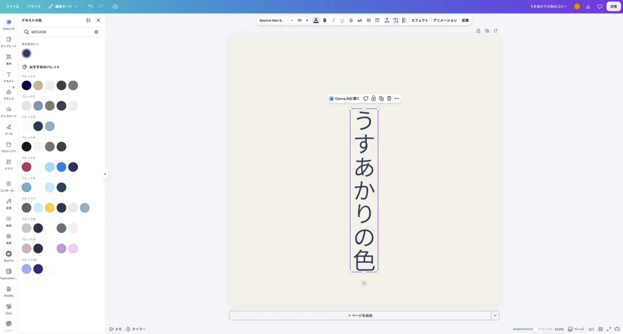Open the テンプレート (templates) sidebar panel
This screenshot has height=334, width=623.
point(9,42)
